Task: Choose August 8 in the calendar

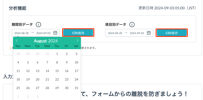Action: (x=57, y=62)
